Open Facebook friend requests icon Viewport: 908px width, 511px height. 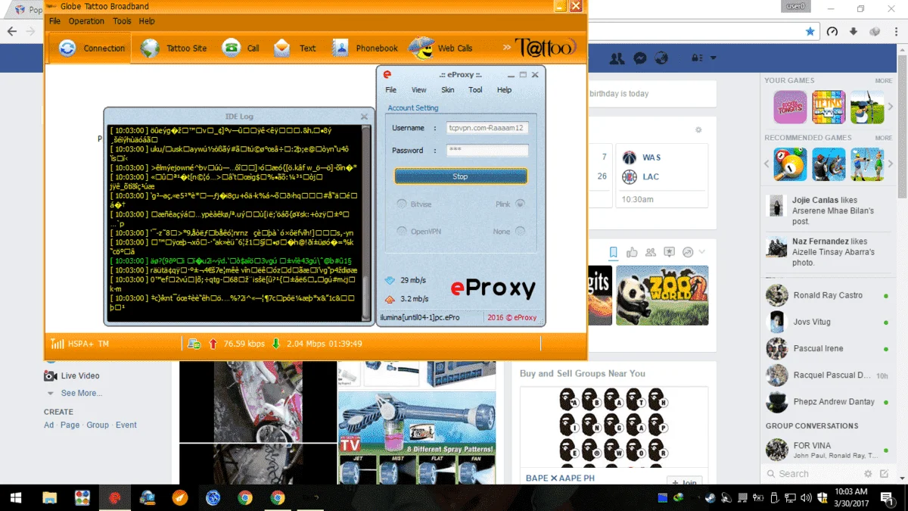click(x=617, y=58)
